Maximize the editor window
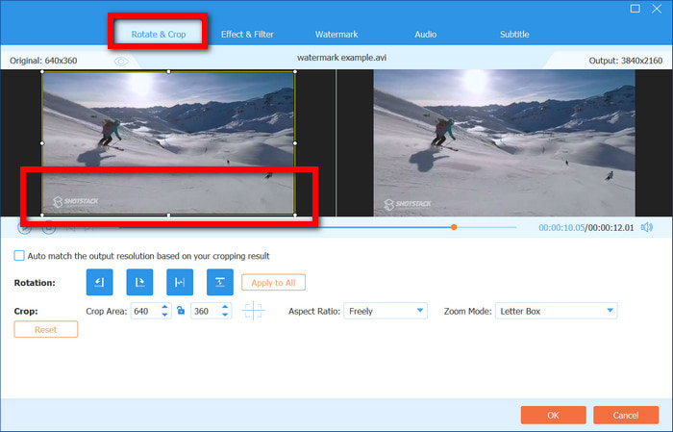This screenshot has width=673, height=432. click(636, 9)
